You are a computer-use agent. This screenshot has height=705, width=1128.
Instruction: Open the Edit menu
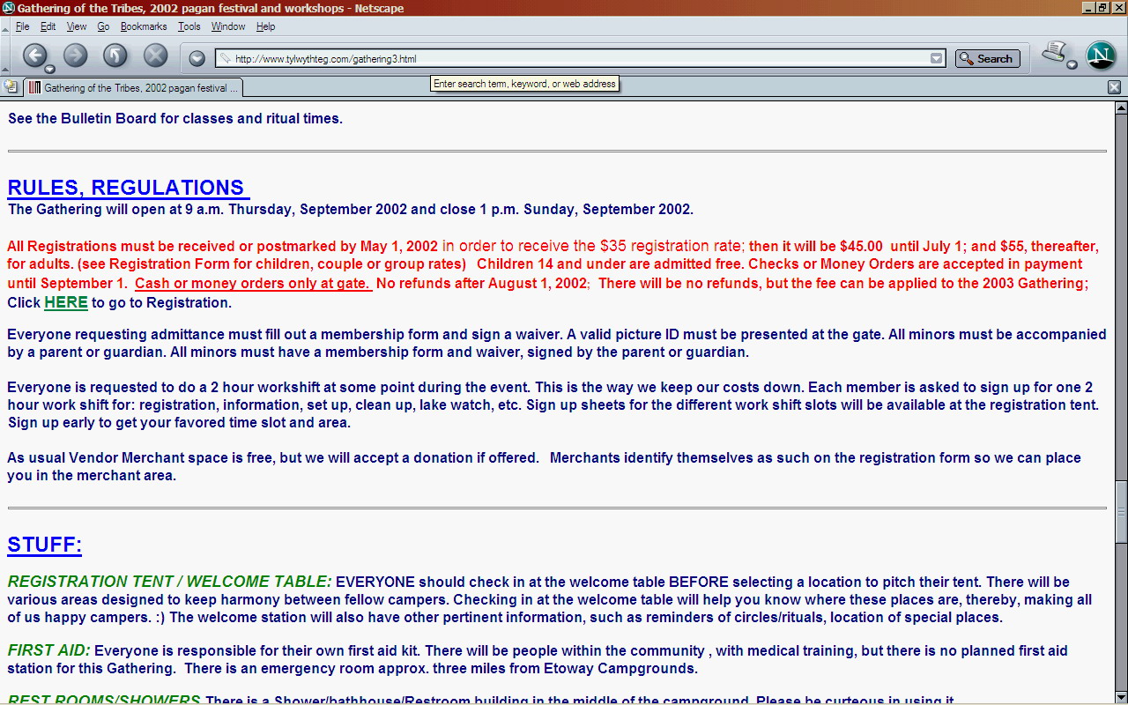pos(48,26)
